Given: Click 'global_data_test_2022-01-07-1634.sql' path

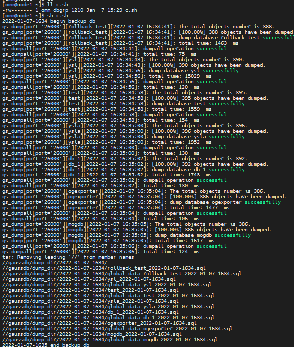Looking at the screenshot, I should 109,296.
